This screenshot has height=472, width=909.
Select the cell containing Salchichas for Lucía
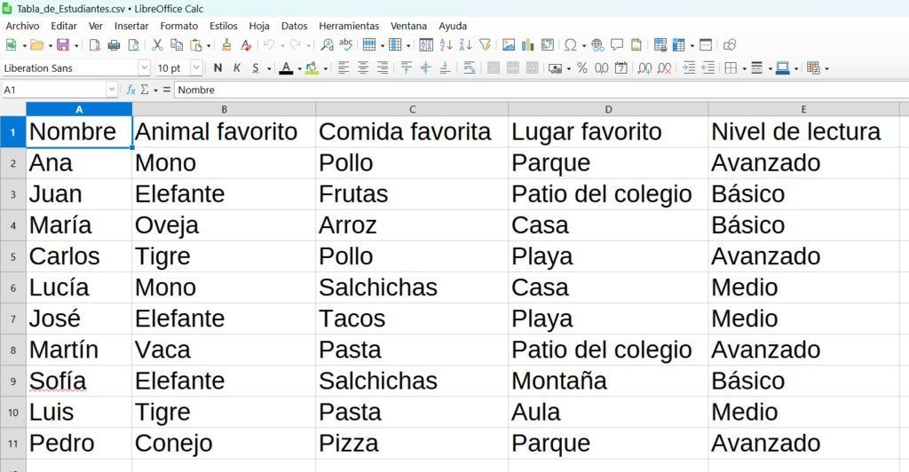pos(412,287)
